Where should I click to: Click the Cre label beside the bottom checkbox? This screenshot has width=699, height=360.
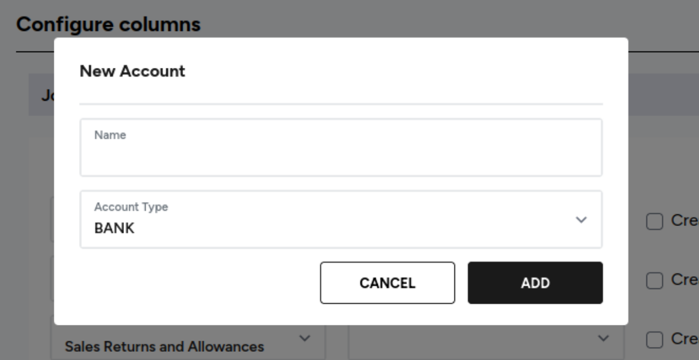(x=685, y=339)
